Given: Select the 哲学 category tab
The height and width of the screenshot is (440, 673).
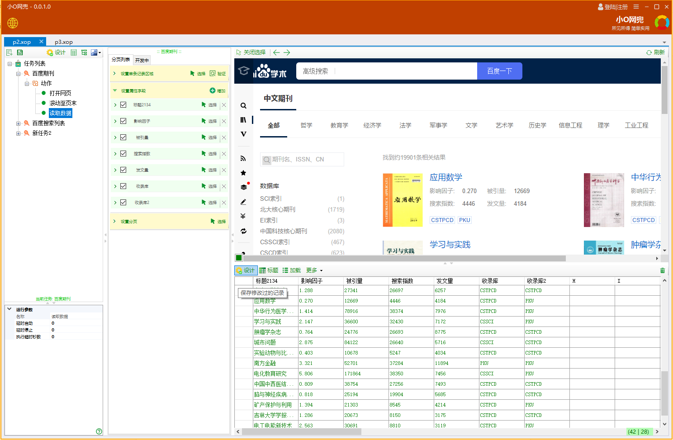Looking at the screenshot, I should pyautogui.click(x=306, y=125).
